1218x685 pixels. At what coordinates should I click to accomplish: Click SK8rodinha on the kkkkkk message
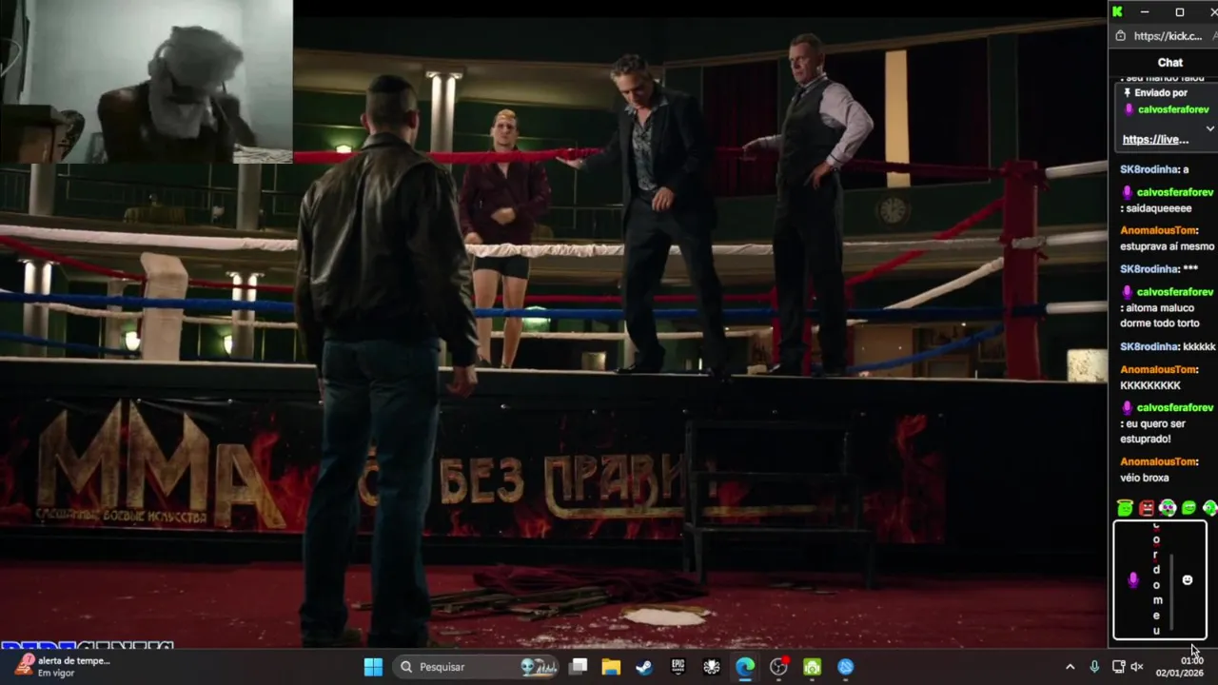[1149, 346]
